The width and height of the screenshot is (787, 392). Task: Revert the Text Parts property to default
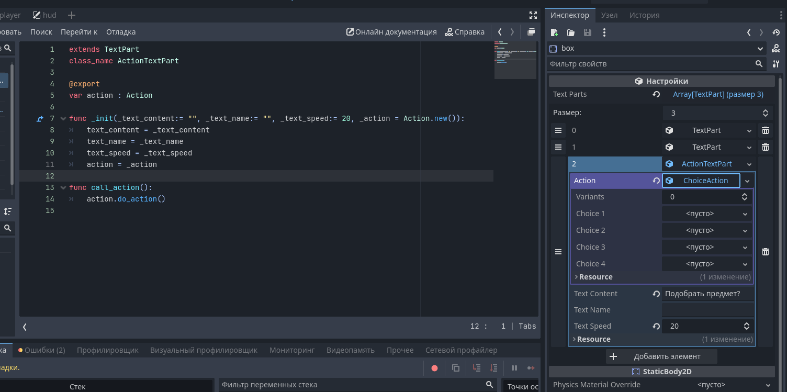656,94
